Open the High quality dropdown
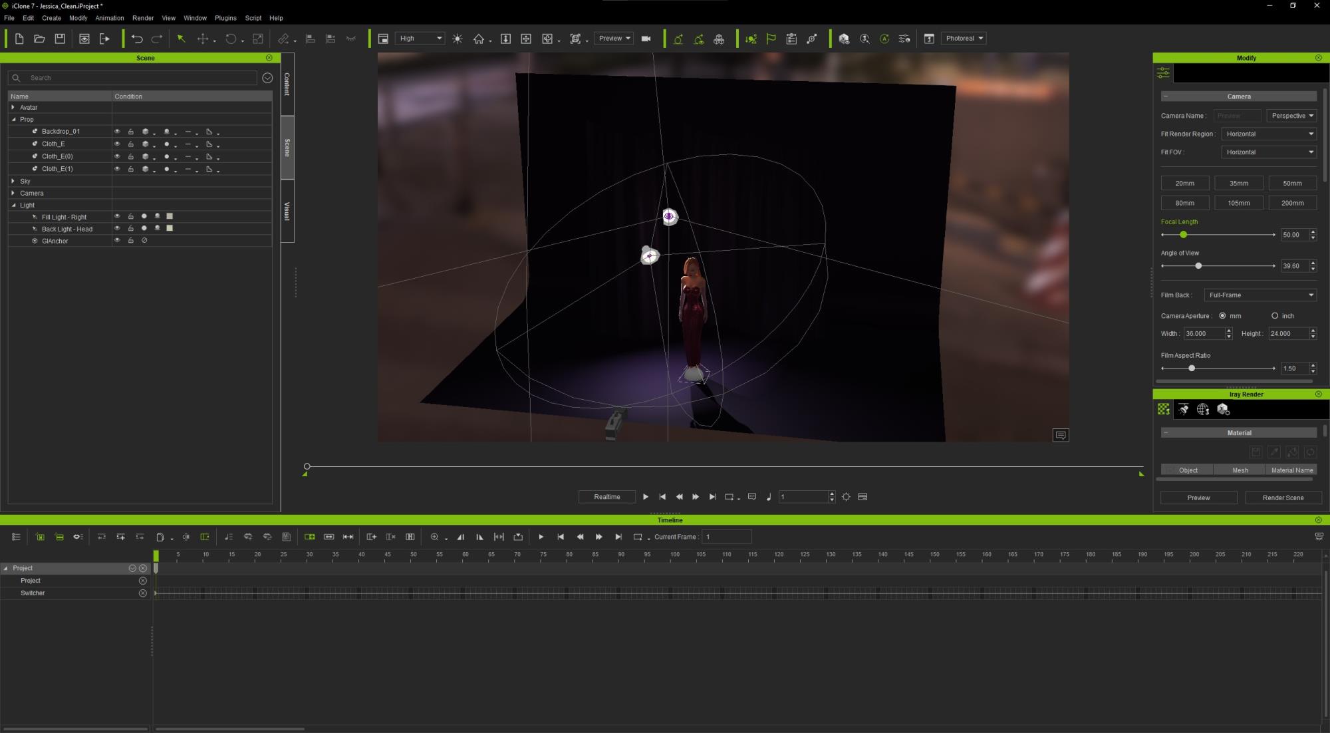The height and width of the screenshot is (733, 1330). click(420, 39)
